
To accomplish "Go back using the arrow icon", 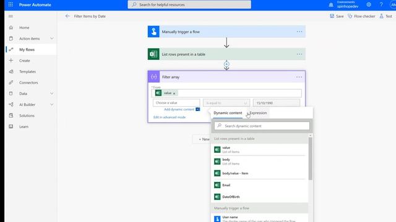I will coord(67,16).
